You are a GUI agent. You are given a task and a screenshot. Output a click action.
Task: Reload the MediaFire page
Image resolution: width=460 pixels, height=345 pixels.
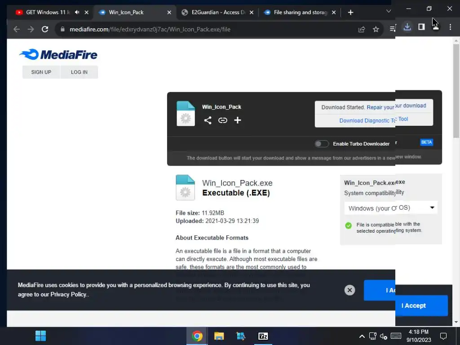pos(45,29)
